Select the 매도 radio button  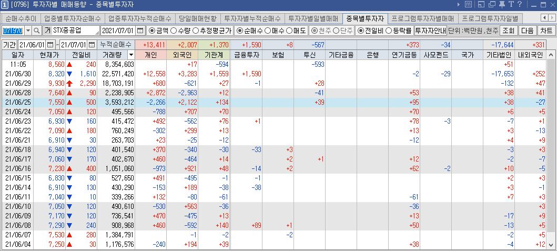pos(289,31)
